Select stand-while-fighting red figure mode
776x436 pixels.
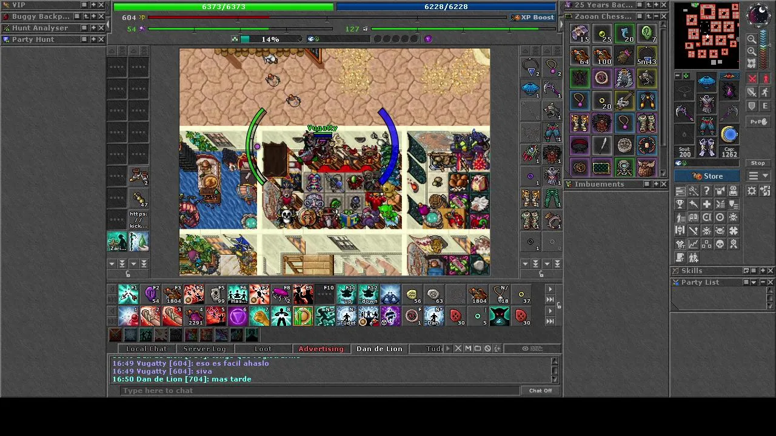click(x=765, y=79)
